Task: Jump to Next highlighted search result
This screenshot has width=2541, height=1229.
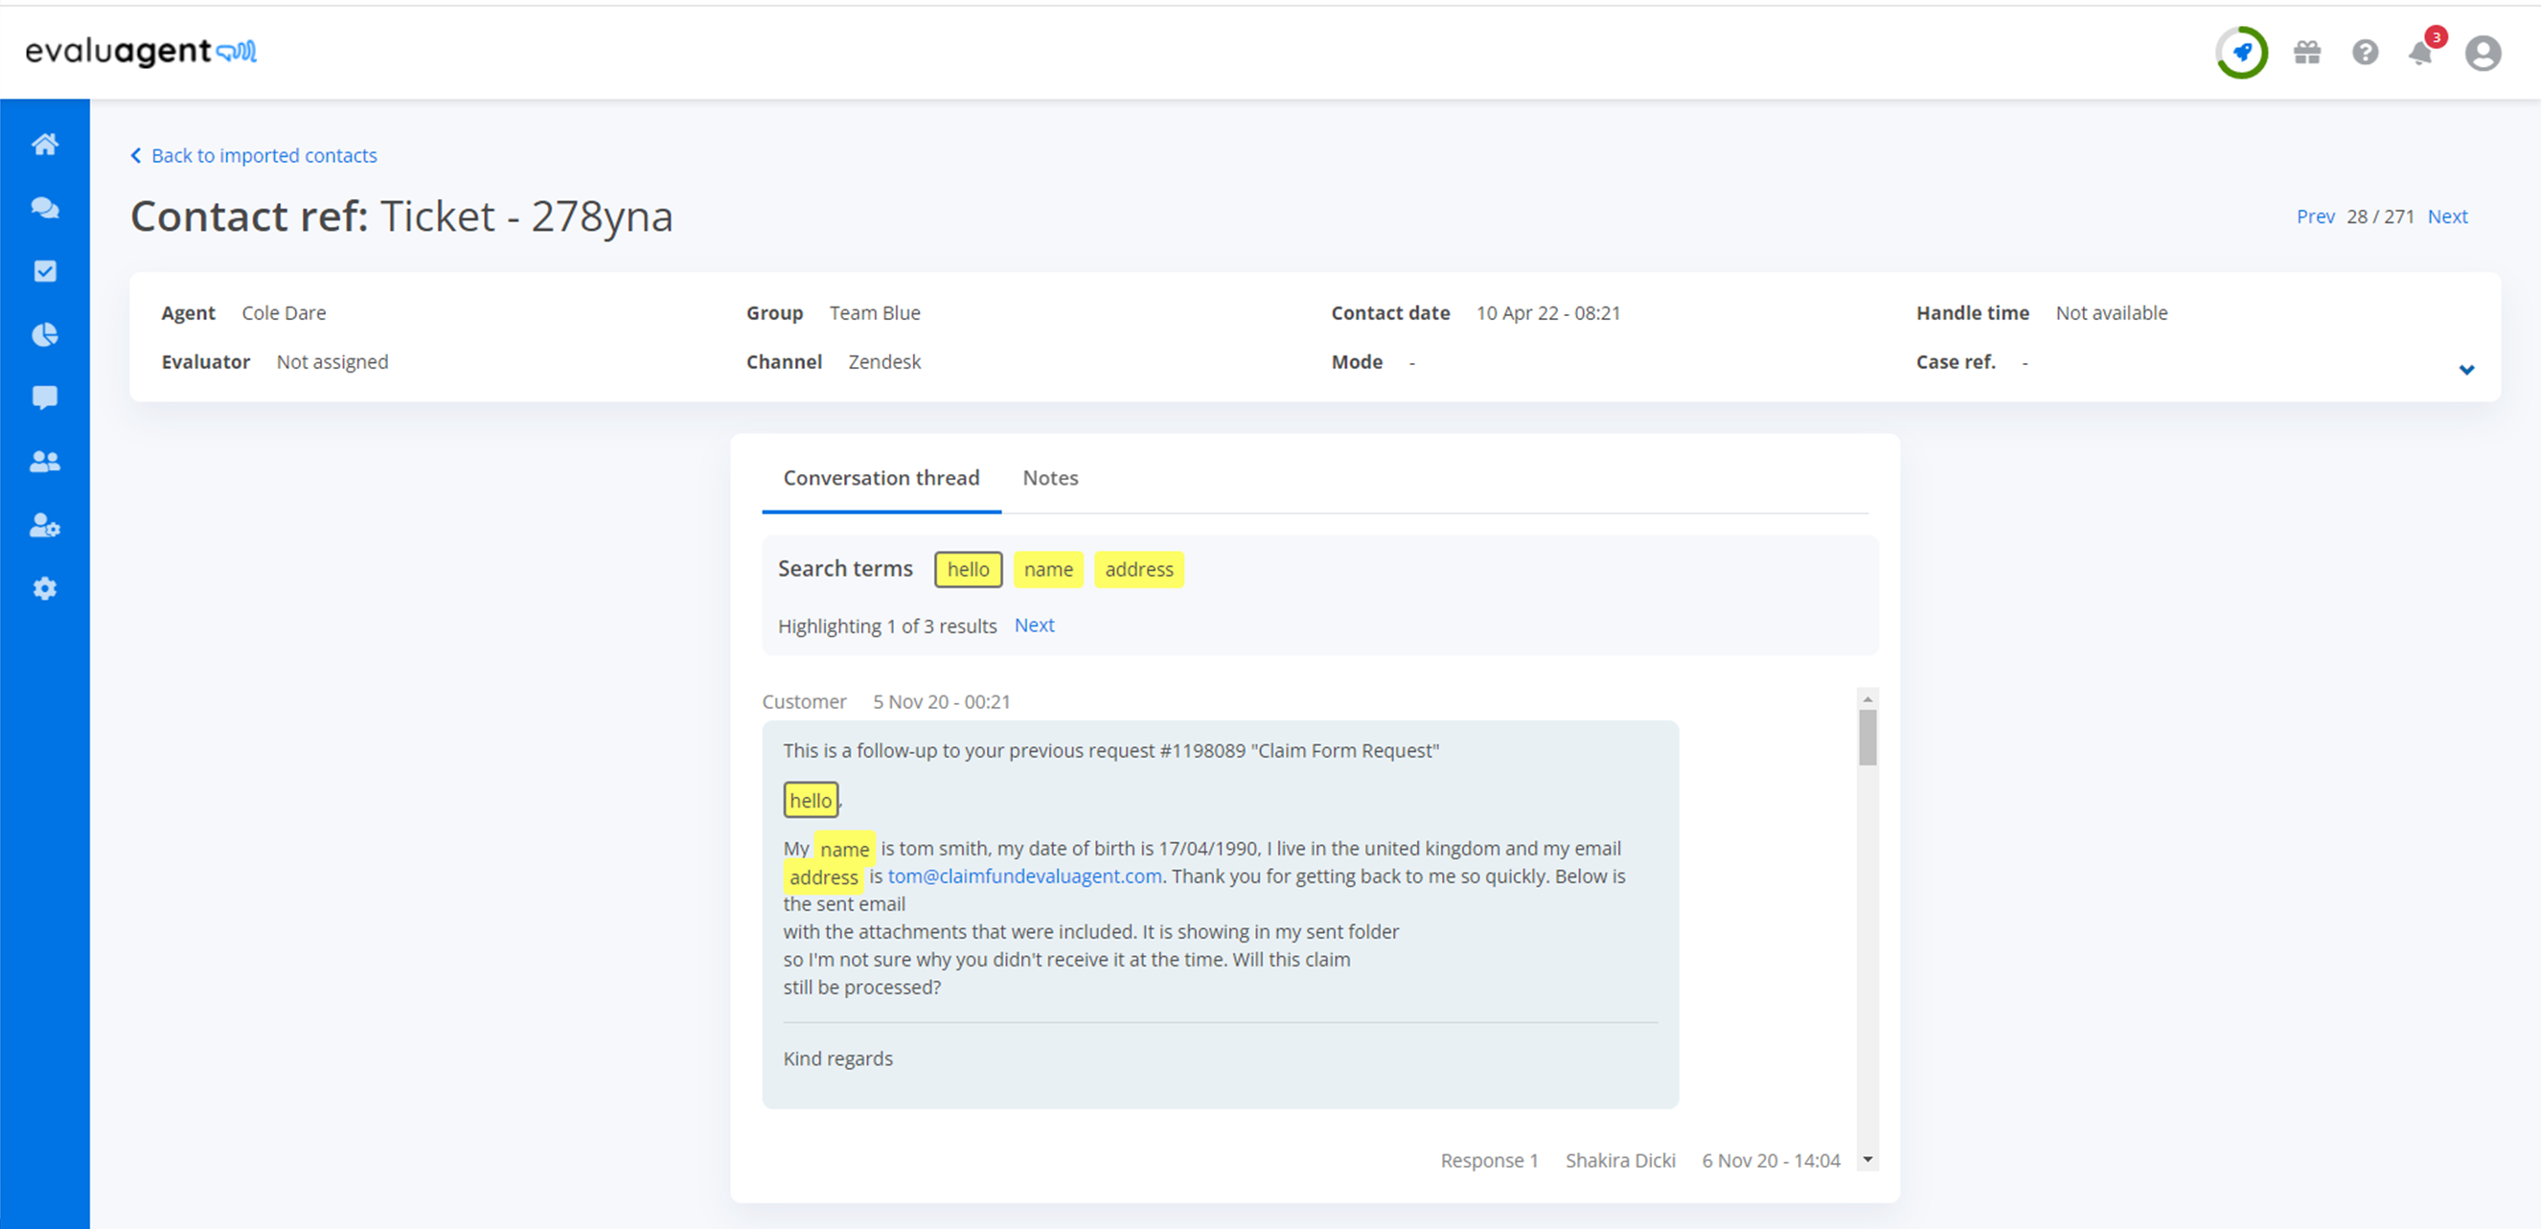Action: [1034, 626]
